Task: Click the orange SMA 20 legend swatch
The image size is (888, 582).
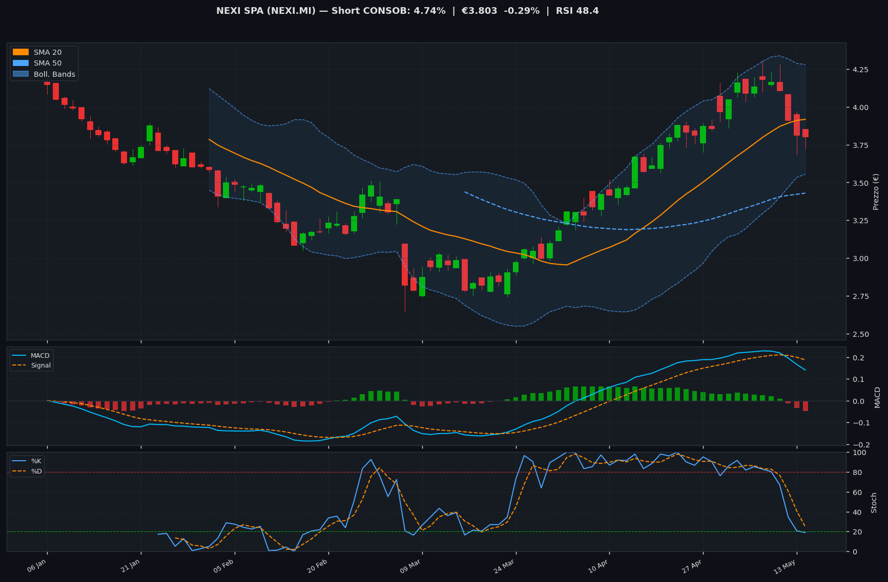Action: click(20, 52)
